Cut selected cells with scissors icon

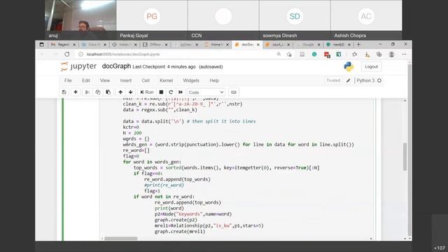point(87,92)
